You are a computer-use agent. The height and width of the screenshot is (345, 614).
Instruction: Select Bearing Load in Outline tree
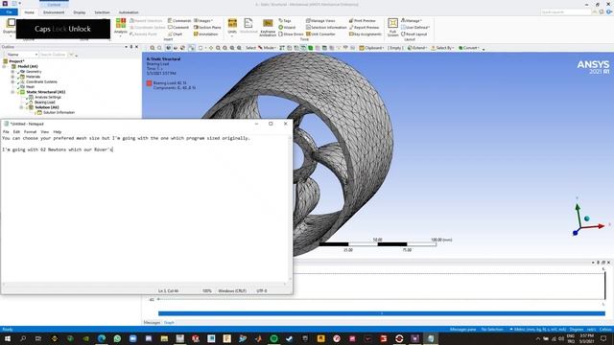[45, 103]
